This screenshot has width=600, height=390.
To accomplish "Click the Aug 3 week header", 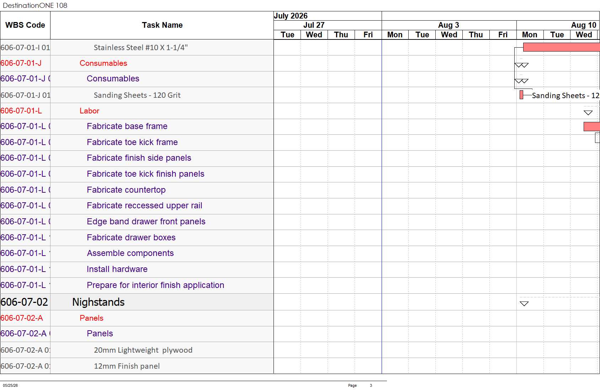I will 448,25.
